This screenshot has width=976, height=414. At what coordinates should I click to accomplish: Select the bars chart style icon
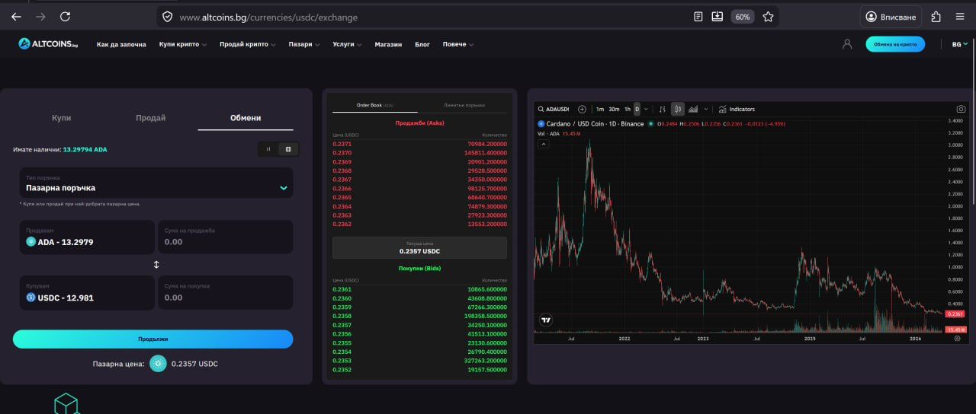click(x=662, y=109)
